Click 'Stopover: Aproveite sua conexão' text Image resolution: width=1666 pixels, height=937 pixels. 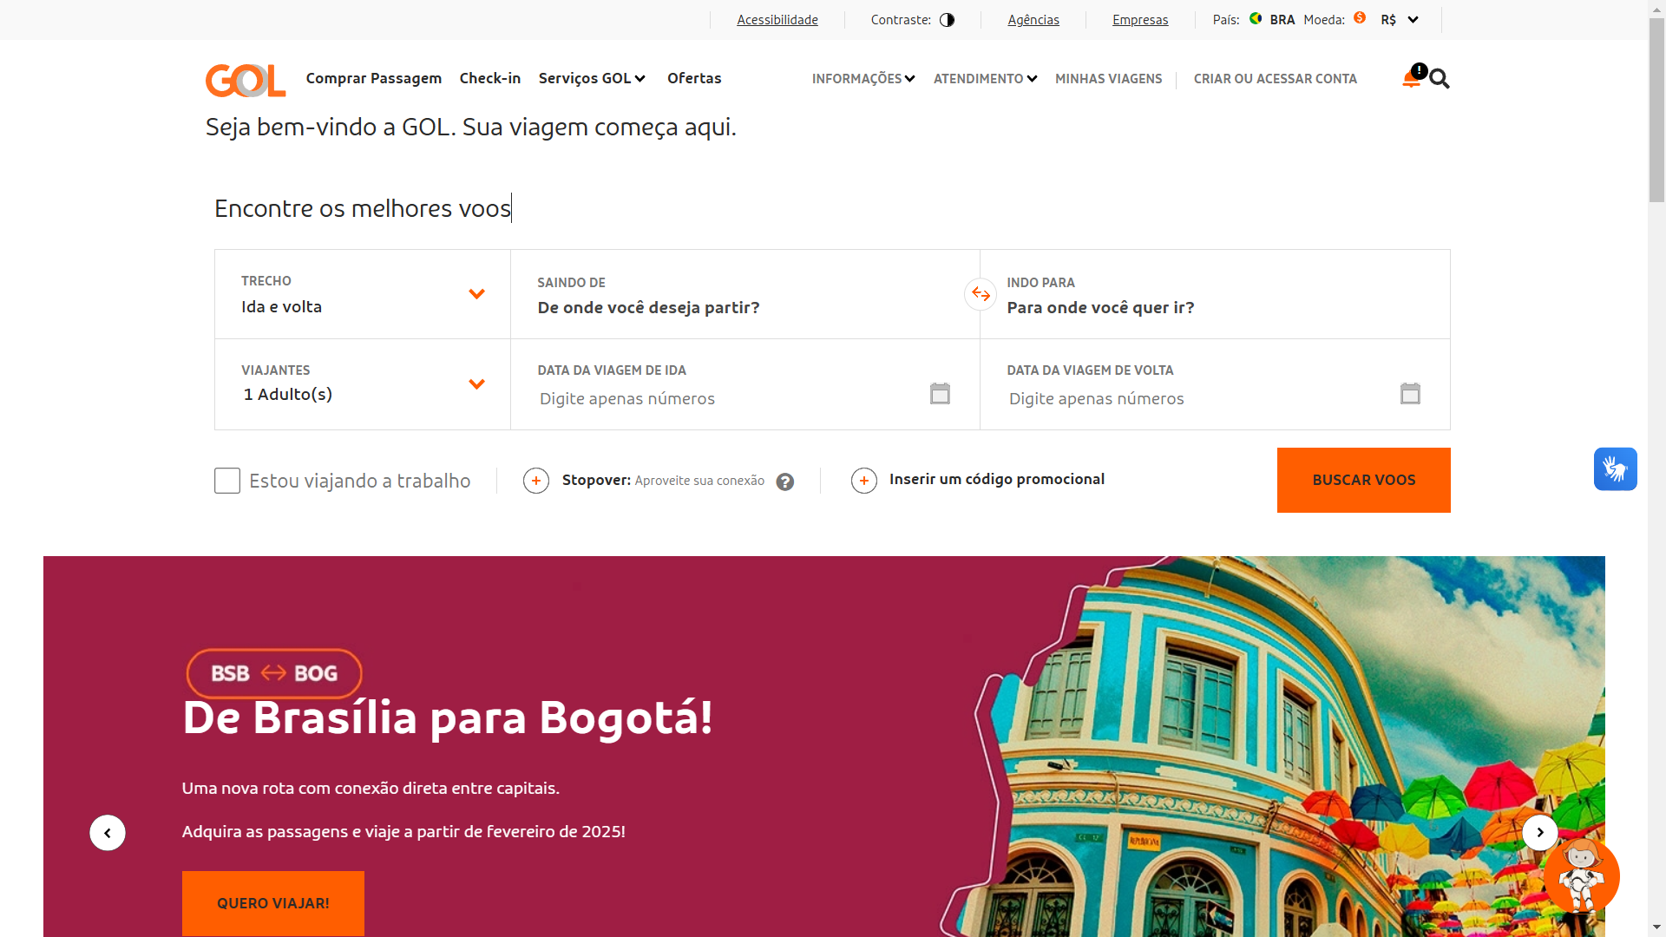tap(663, 481)
